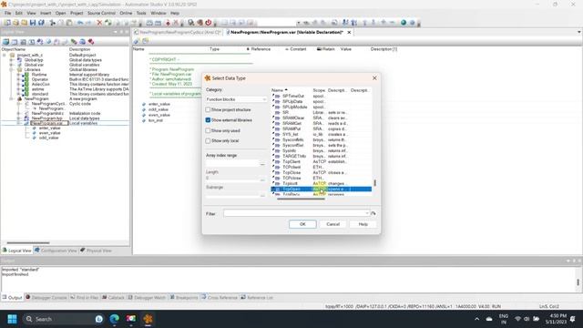Enable Show only used checkbox
583x328 pixels.
pyautogui.click(x=208, y=130)
